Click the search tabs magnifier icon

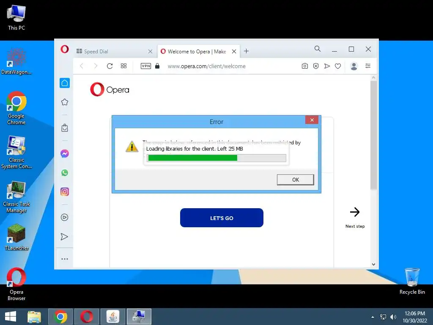[318, 49]
